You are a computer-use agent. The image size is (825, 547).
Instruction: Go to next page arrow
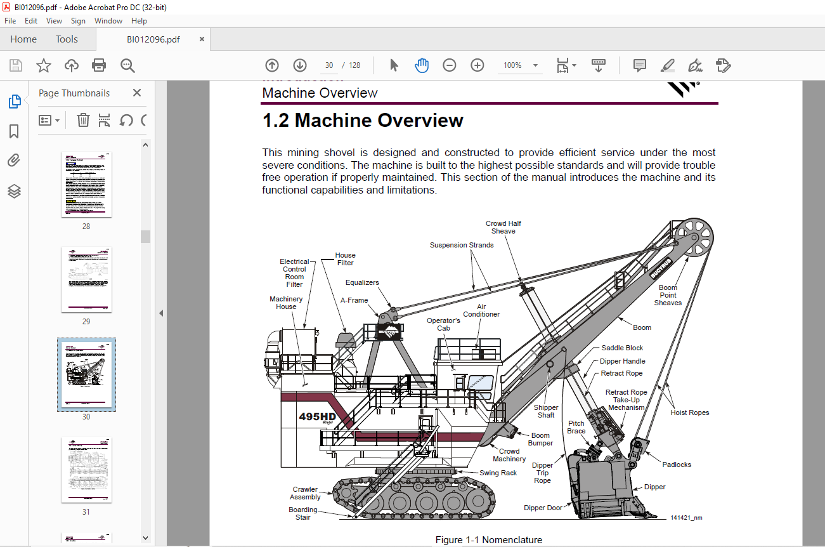pyautogui.click(x=300, y=65)
